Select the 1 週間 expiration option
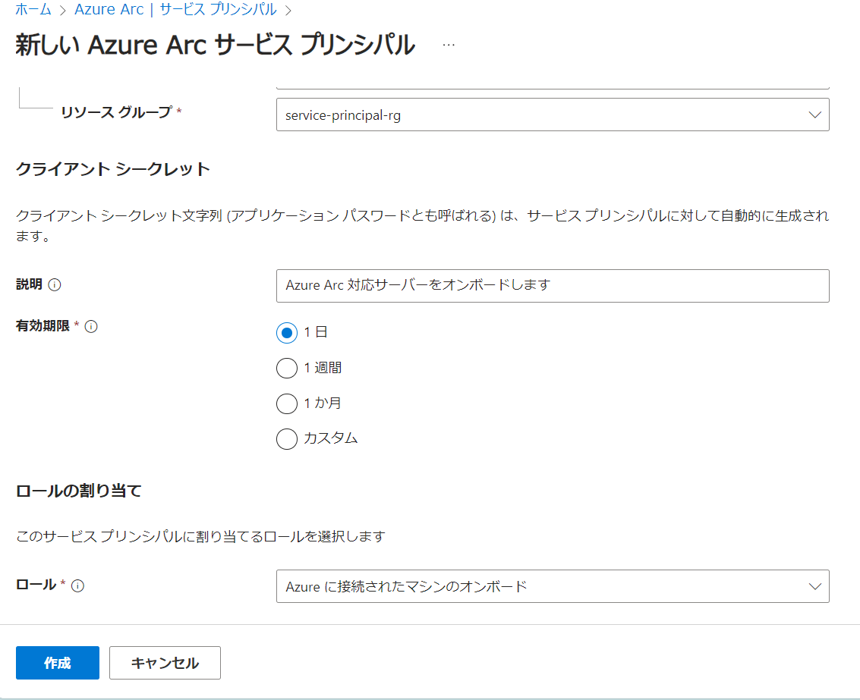 click(x=287, y=368)
